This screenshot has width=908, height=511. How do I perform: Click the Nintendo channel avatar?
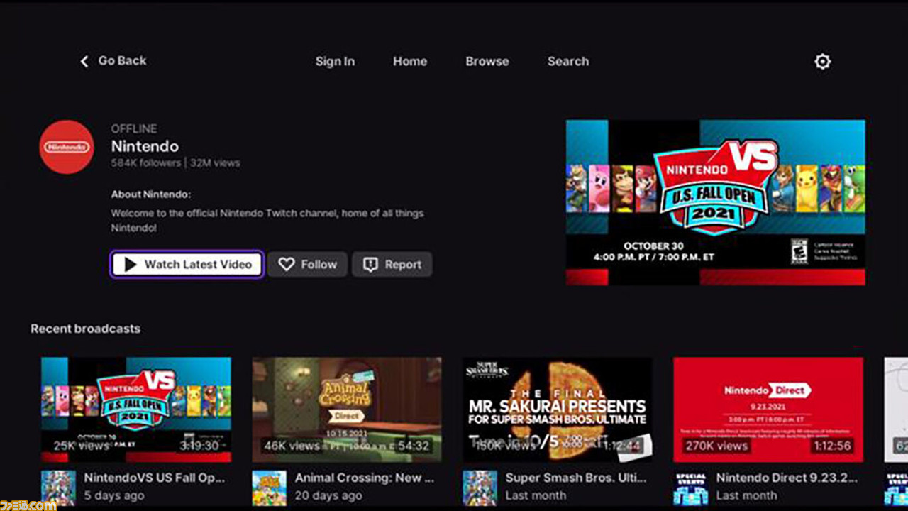point(67,147)
